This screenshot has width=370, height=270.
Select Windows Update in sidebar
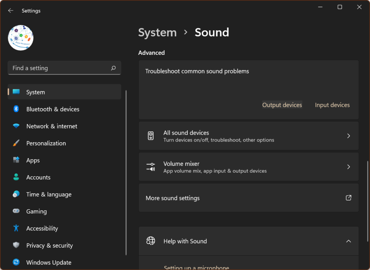pyautogui.click(x=64, y=262)
